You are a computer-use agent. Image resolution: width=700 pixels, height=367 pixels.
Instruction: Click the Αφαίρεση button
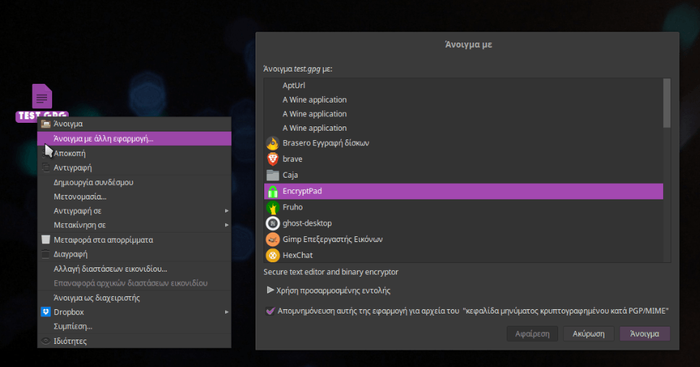(532, 334)
